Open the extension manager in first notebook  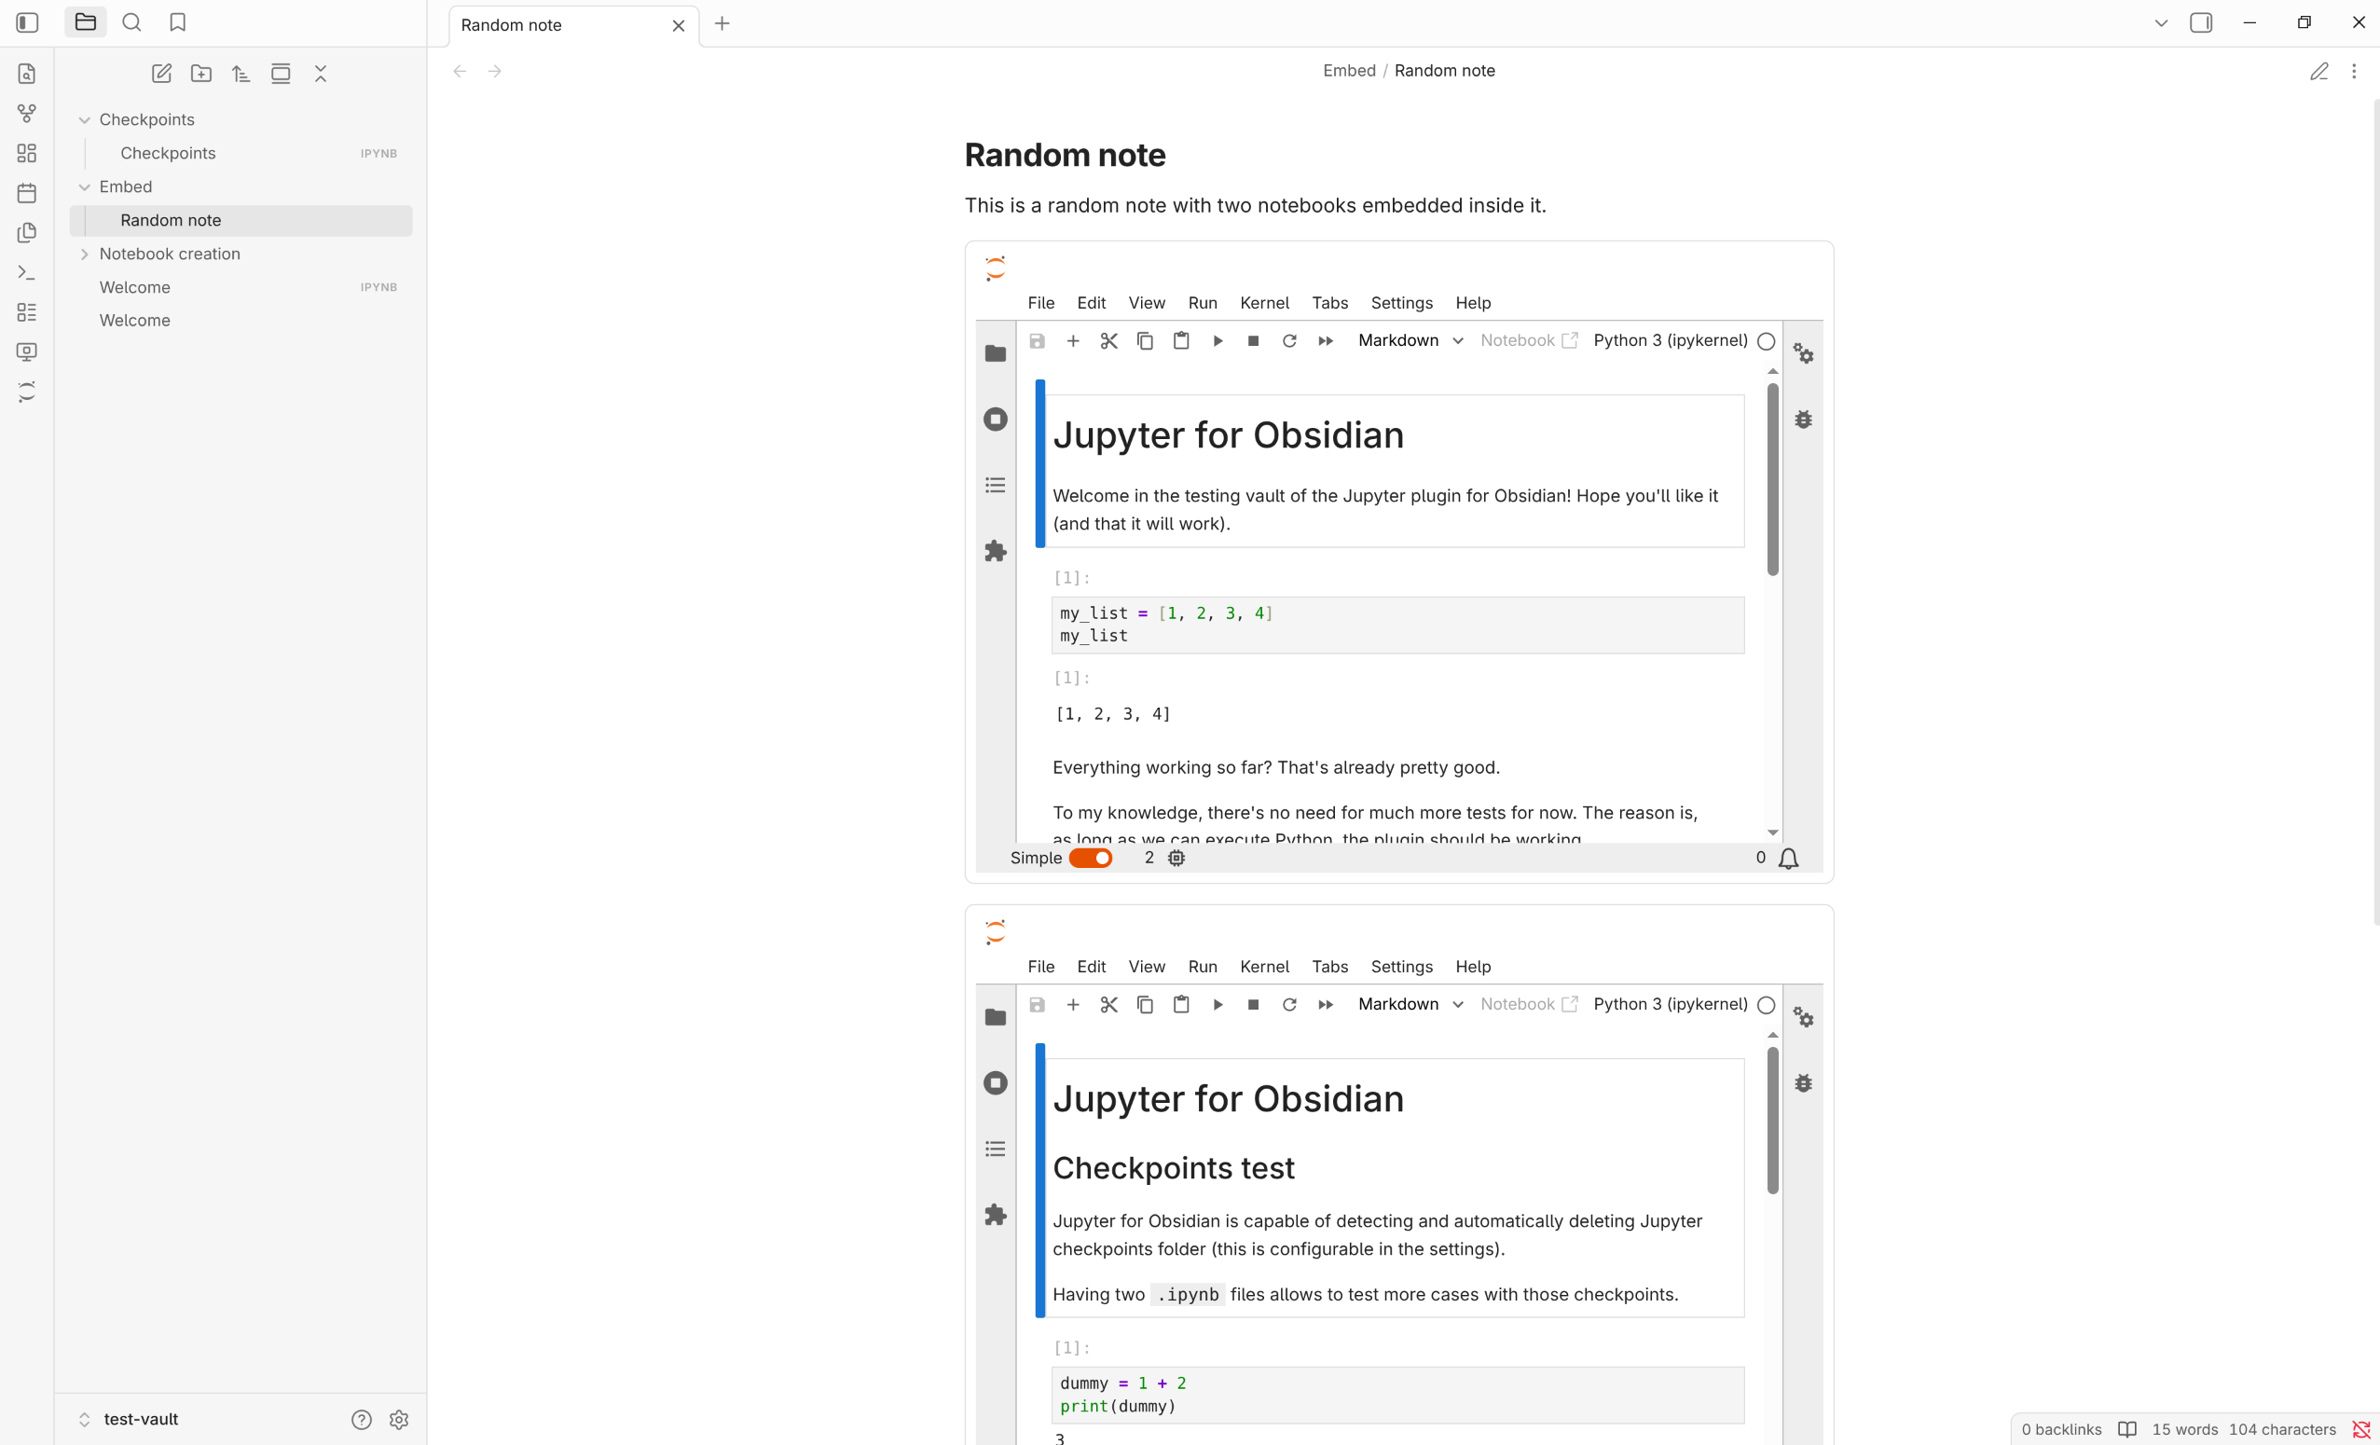(995, 552)
